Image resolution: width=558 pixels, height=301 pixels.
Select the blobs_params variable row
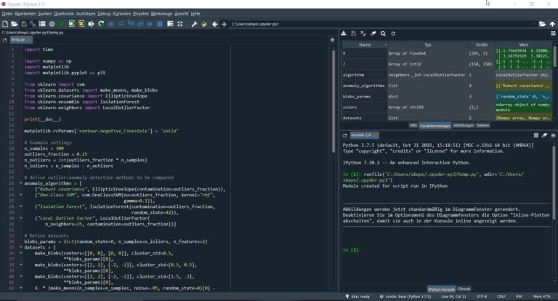(447, 97)
